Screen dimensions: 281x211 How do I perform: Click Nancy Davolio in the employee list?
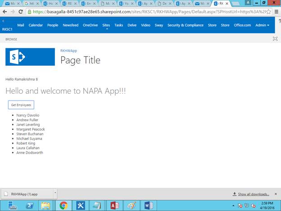click(28, 115)
